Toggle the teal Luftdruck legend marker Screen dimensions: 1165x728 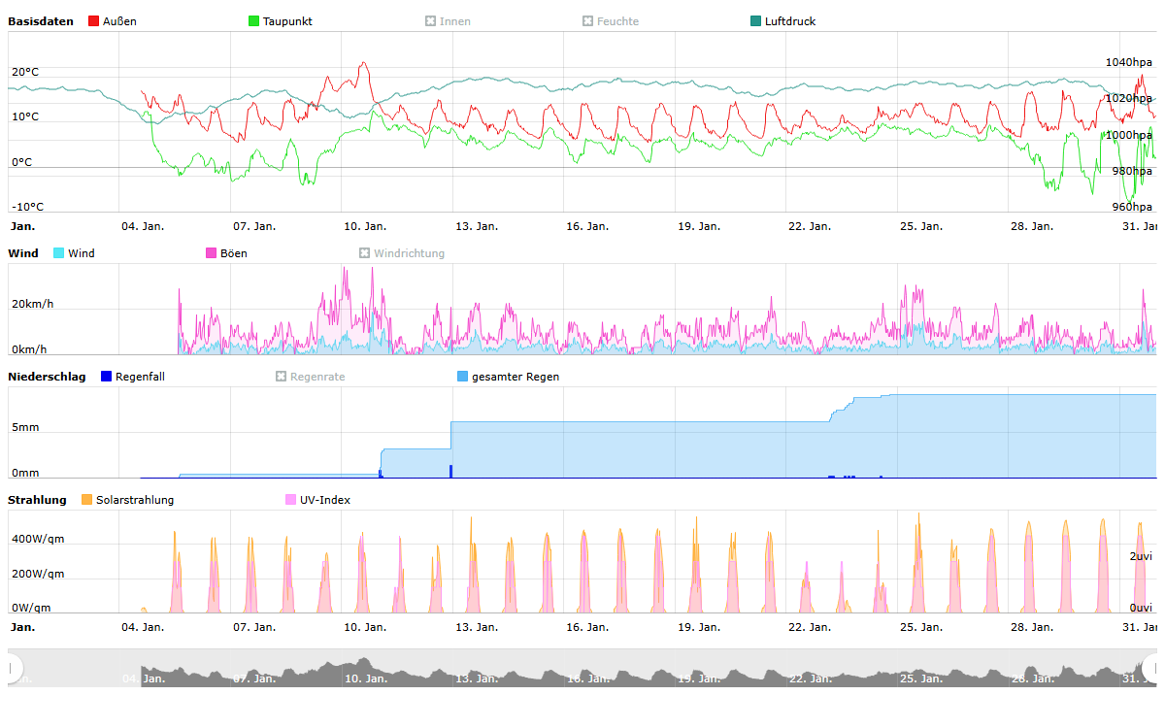[756, 21]
